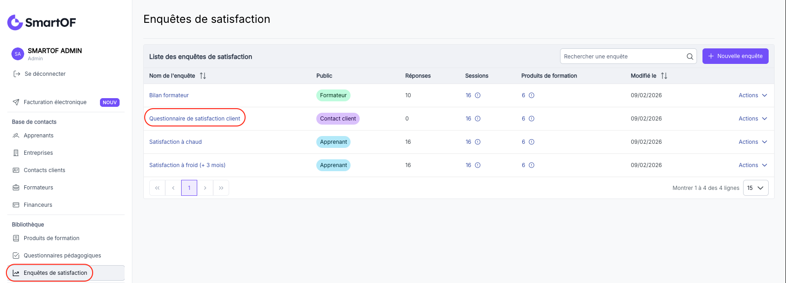Click the search magnifier icon
The image size is (786, 283).
tap(690, 57)
